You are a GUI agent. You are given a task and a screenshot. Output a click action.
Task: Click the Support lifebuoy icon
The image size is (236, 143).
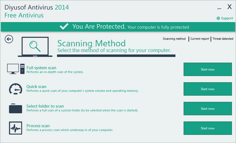[x=218, y=18]
